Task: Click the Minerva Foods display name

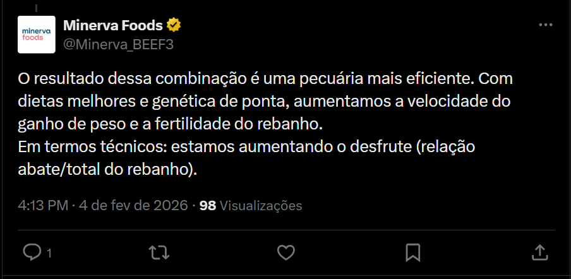Action: (x=113, y=26)
